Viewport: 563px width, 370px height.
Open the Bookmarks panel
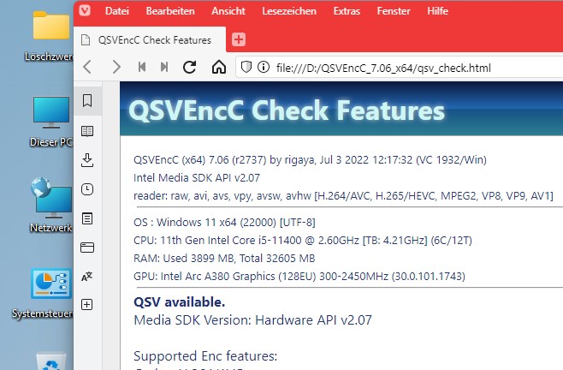[87, 101]
